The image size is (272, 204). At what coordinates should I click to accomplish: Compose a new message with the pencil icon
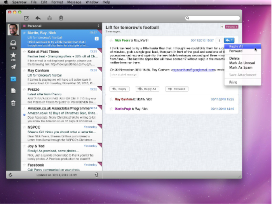pyautogui.click(x=26, y=18)
